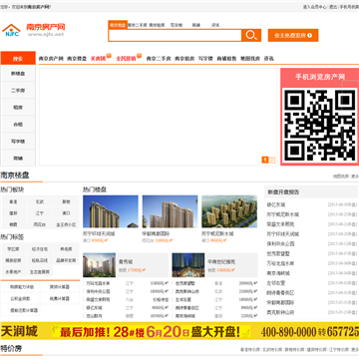Select the 南京二手房 search tab

pos(138,25)
